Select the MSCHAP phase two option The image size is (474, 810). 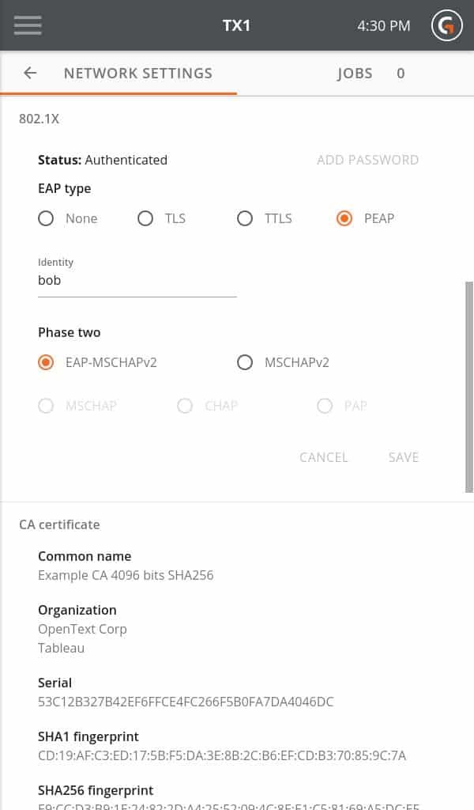coord(46,406)
